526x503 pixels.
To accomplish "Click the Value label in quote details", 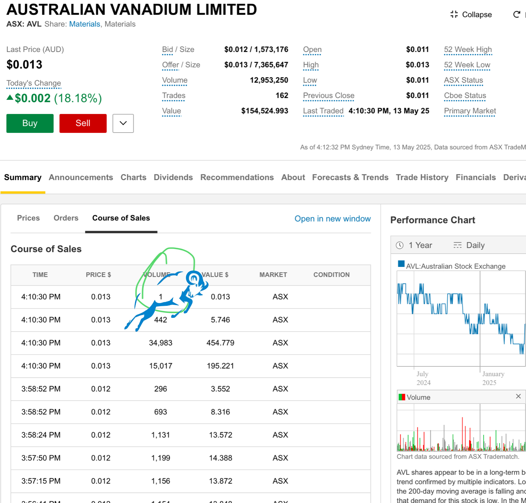I will [x=171, y=111].
